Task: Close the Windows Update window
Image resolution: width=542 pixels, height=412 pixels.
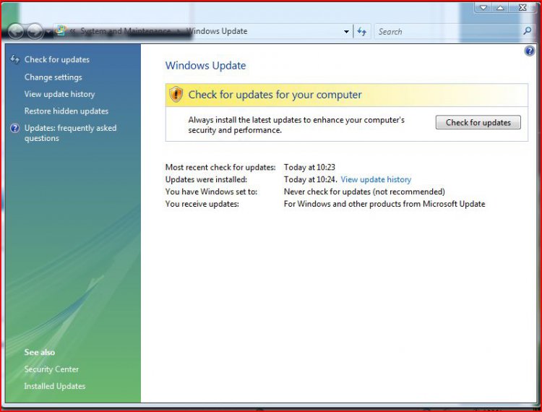Action: [x=522, y=7]
